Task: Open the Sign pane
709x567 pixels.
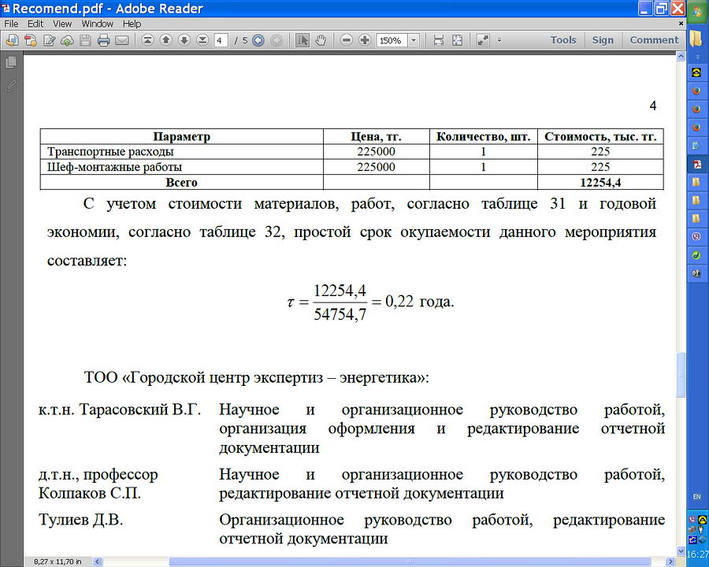Action: click(603, 40)
